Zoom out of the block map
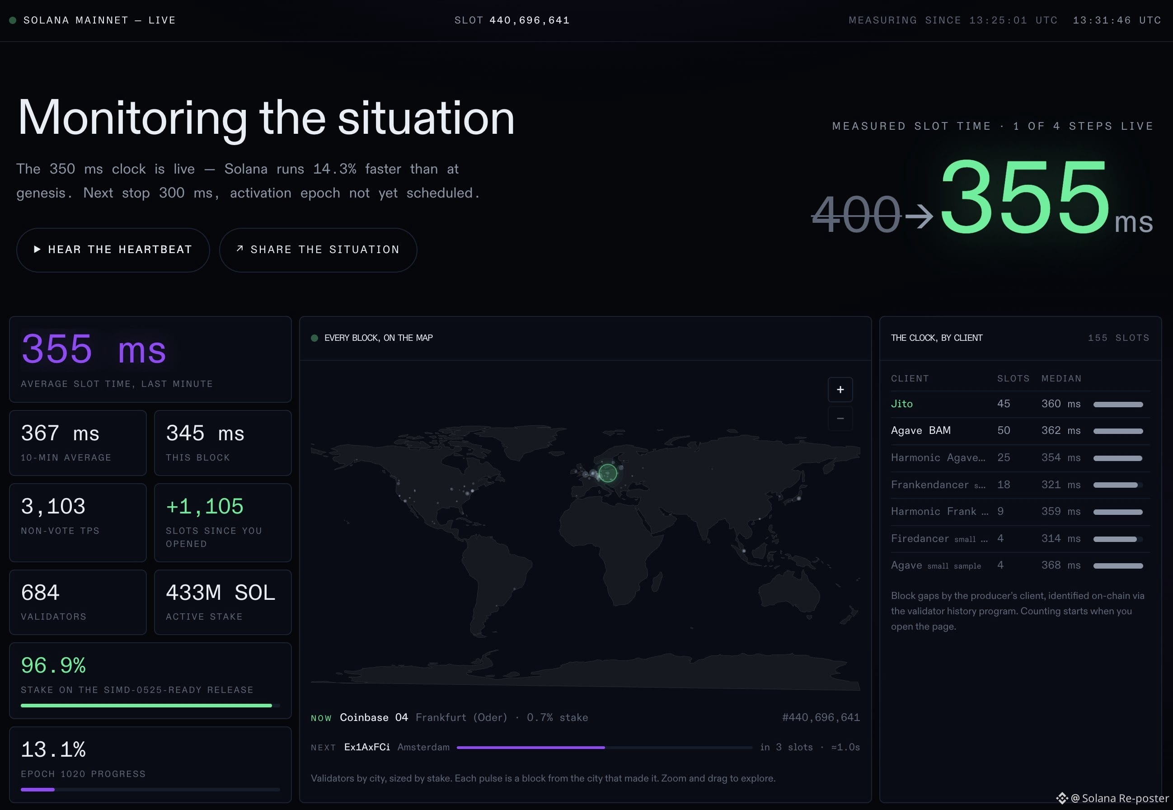The image size is (1173, 810). (840, 419)
